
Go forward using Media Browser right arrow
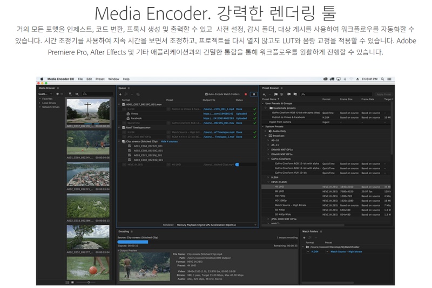[62, 94]
